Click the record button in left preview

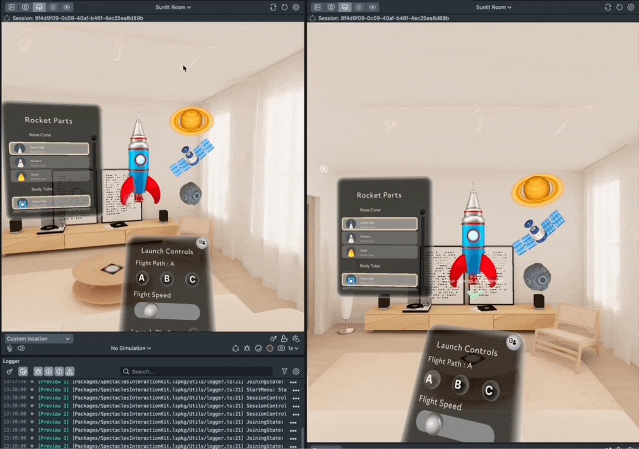tap(270, 348)
